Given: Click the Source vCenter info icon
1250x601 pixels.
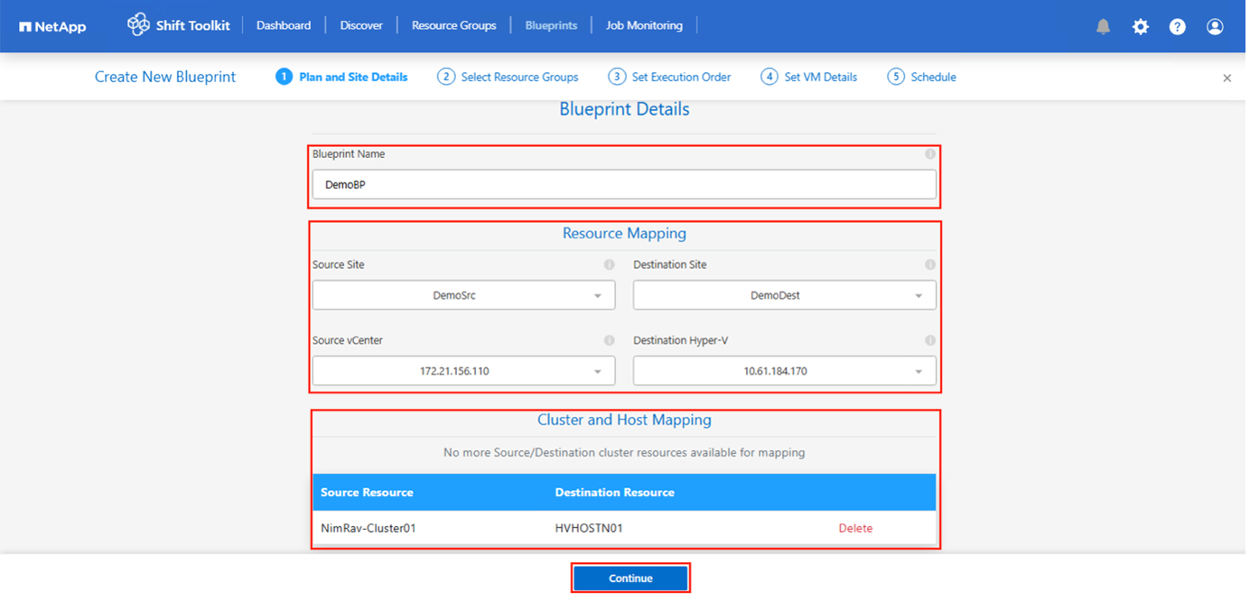Looking at the screenshot, I should tap(609, 341).
